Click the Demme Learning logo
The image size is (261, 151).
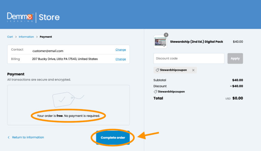click(x=20, y=17)
